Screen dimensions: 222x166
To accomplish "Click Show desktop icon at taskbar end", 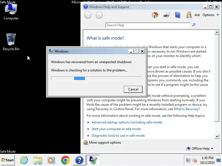I will click(219, 160).
